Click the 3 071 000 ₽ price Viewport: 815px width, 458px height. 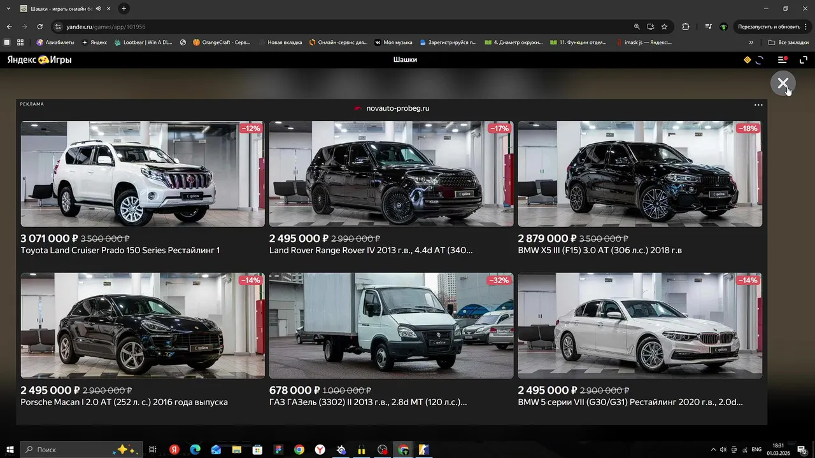[x=49, y=239]
